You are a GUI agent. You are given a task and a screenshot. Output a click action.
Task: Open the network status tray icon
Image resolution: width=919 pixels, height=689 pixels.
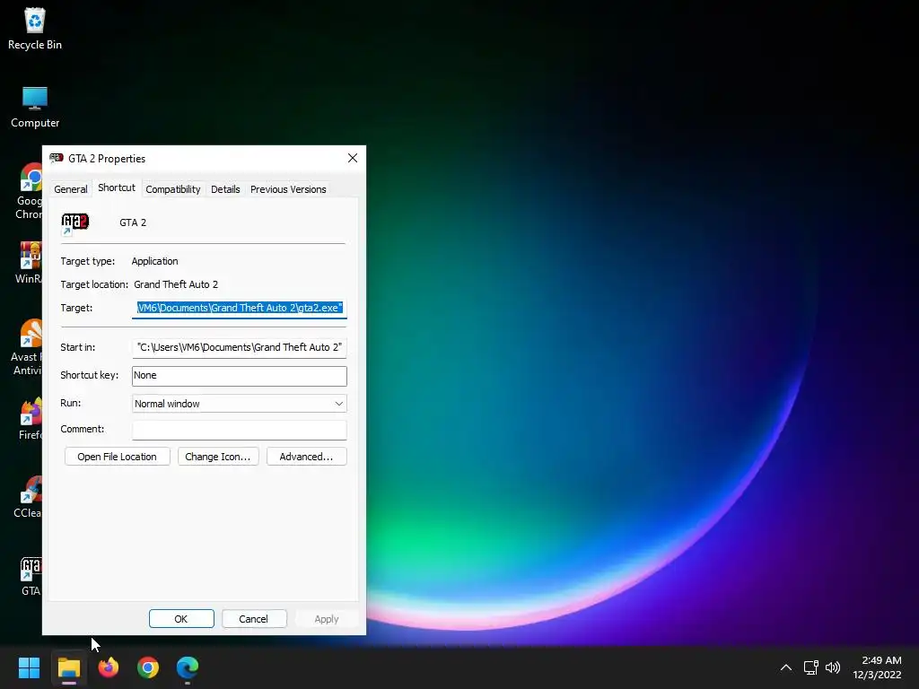pyautogui.click(x=810, y=667)
